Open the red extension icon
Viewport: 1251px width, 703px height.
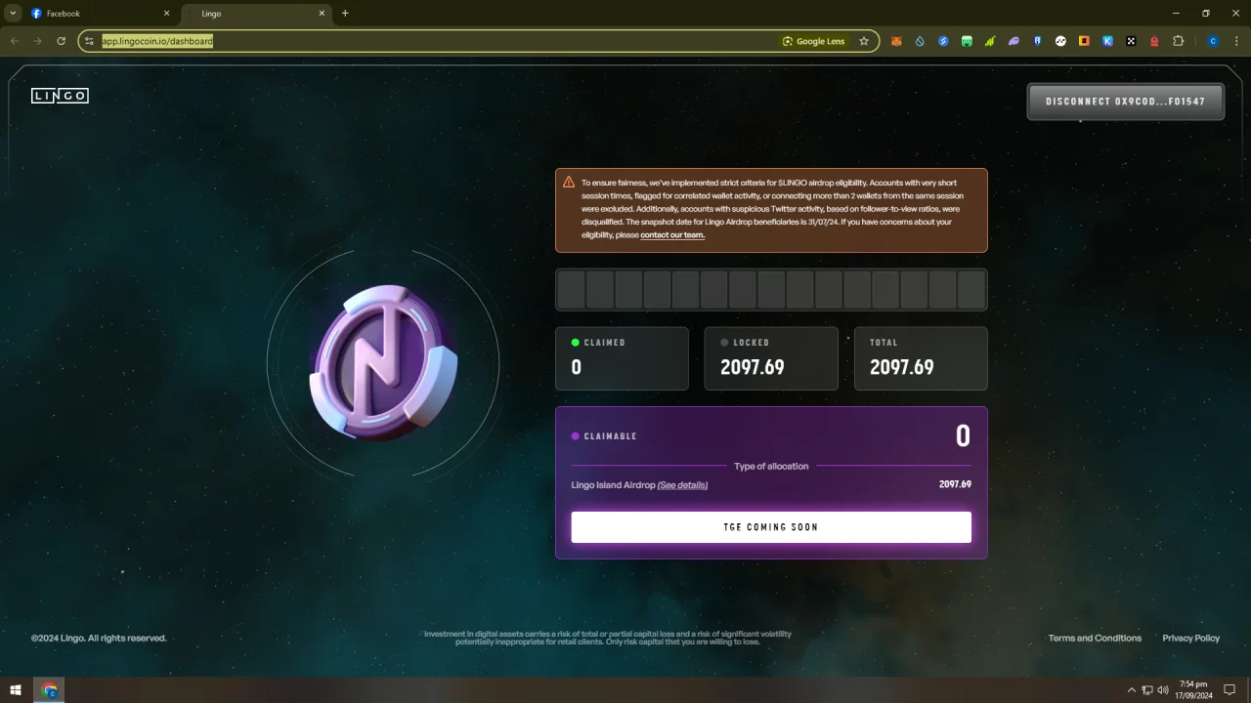click(1154, 41)
